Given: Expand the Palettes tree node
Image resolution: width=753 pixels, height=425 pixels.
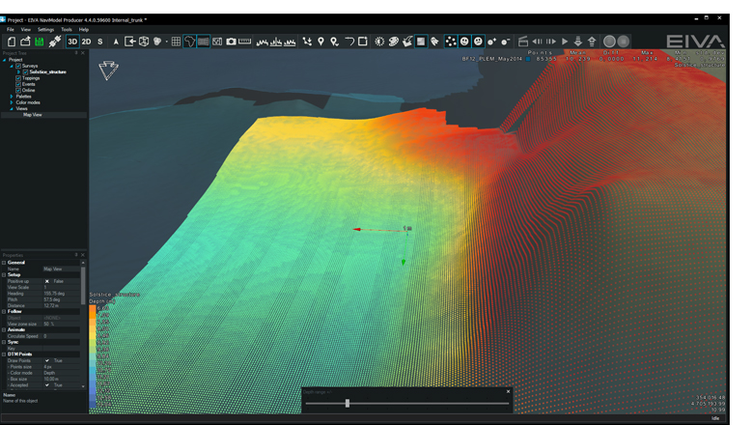Looking at the screenshot, I should pos(12,97).
